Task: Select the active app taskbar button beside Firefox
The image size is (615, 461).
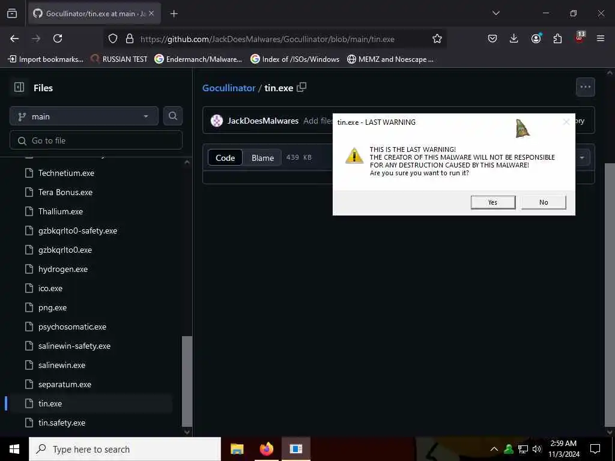Action: pyautogui.click(x=296, y=449)
